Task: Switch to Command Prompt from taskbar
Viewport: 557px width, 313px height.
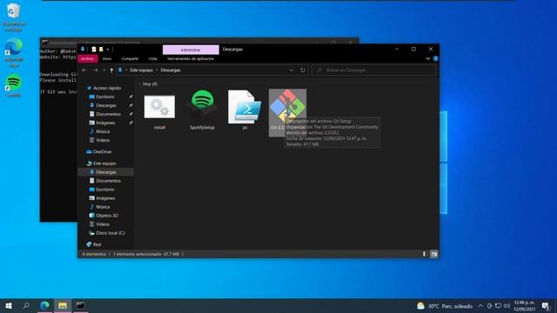Action: click(x=80, y=305)
